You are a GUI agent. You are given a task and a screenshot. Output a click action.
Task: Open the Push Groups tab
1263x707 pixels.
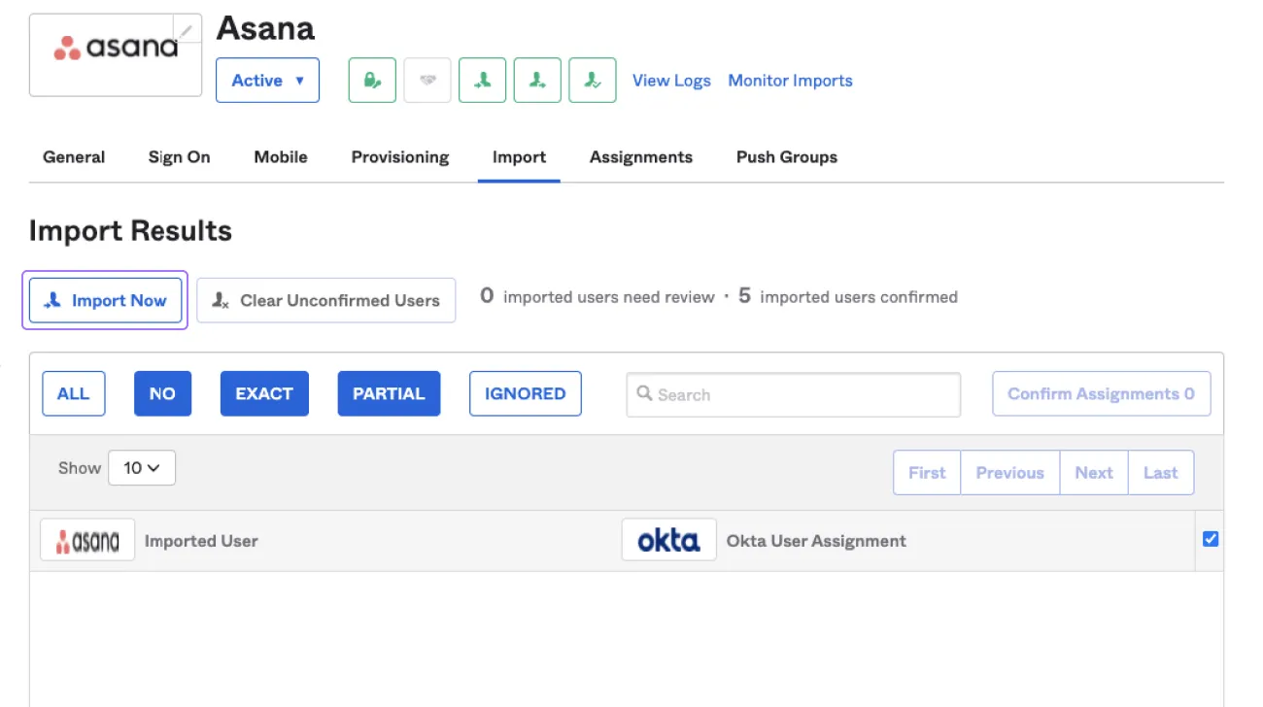(786, 157)
